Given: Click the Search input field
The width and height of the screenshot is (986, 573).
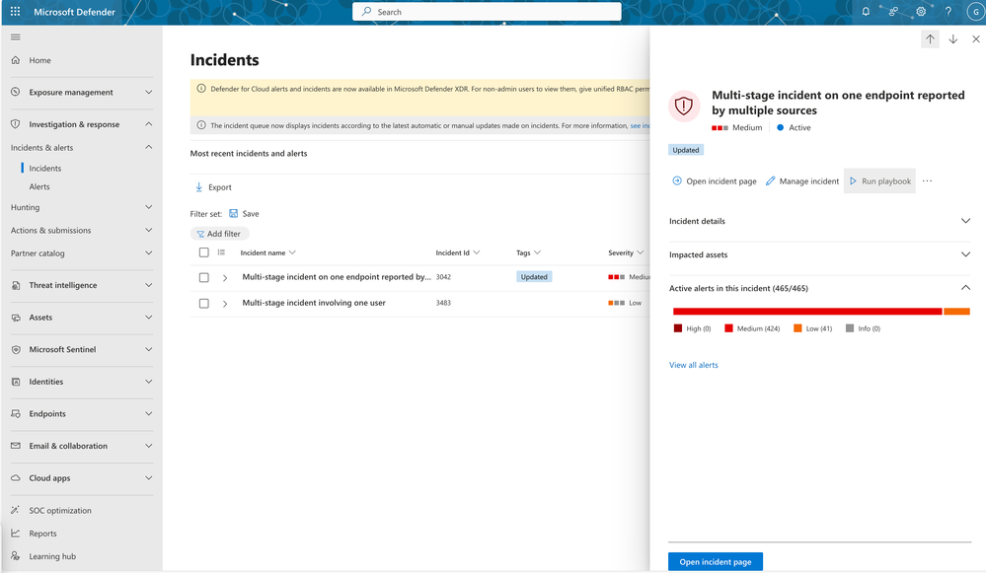Looking at the screenshot, I should (x=487, y=12).
